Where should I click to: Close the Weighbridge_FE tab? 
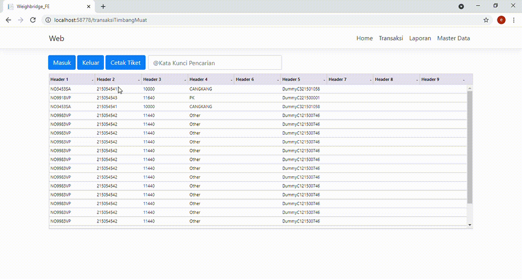tap(88, 6)
